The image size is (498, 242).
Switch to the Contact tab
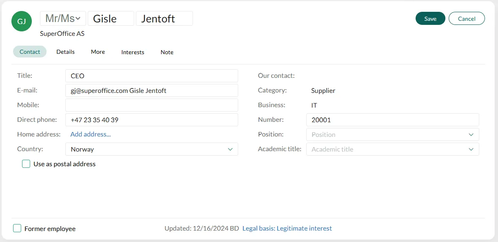(x=30, y=52)
